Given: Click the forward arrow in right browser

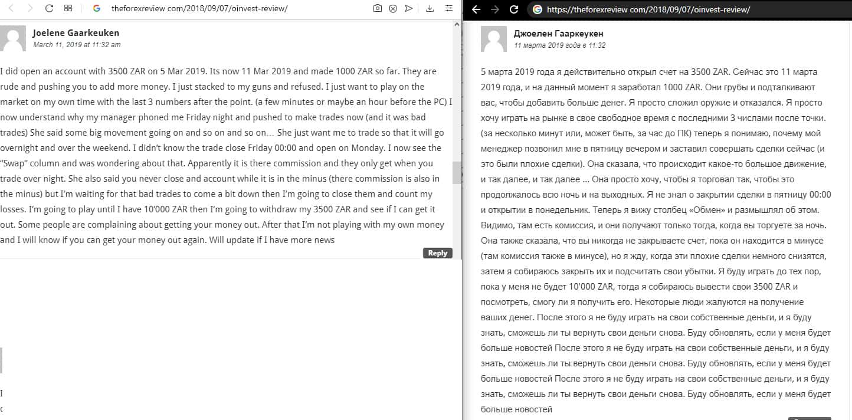Looking at the screenshot, I should [x=495, y=9].
